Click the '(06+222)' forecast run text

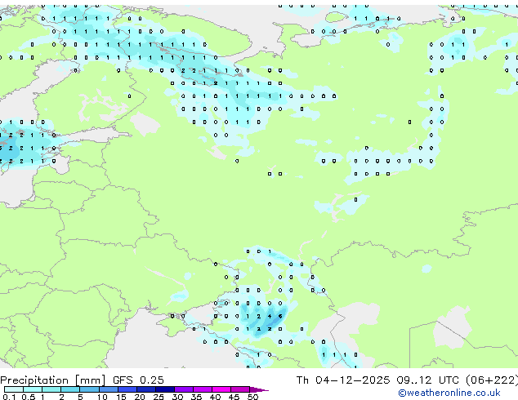tap(492, 380)
